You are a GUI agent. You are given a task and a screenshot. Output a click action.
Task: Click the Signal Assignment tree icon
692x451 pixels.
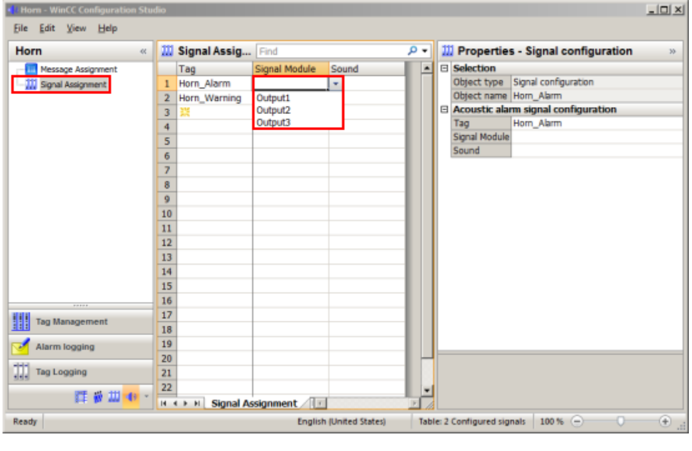(31, 84)
